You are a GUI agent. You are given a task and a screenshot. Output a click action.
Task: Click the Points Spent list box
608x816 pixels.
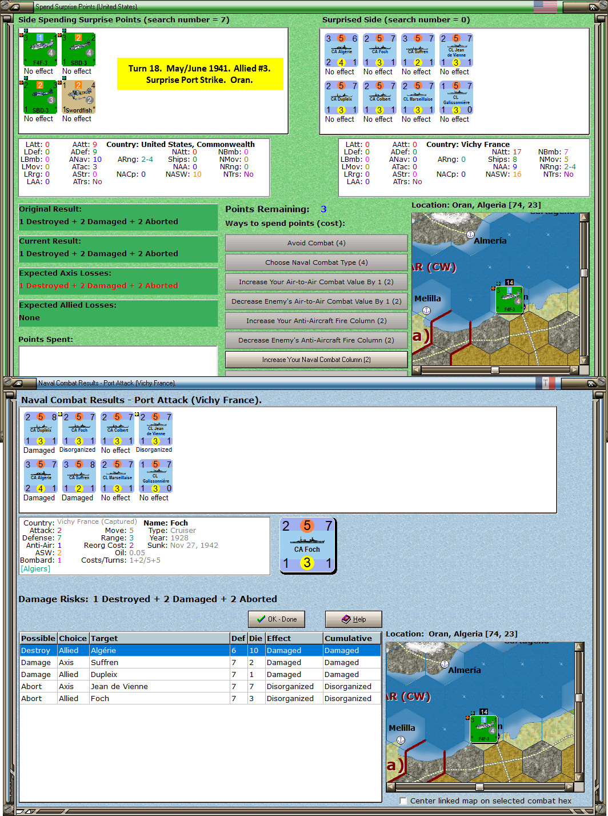[x=118, y=360]
